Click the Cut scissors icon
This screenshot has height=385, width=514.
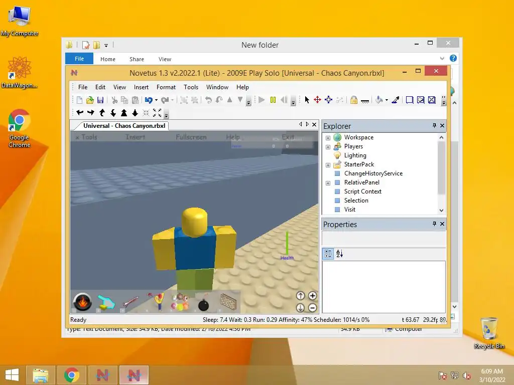(114, 100)
